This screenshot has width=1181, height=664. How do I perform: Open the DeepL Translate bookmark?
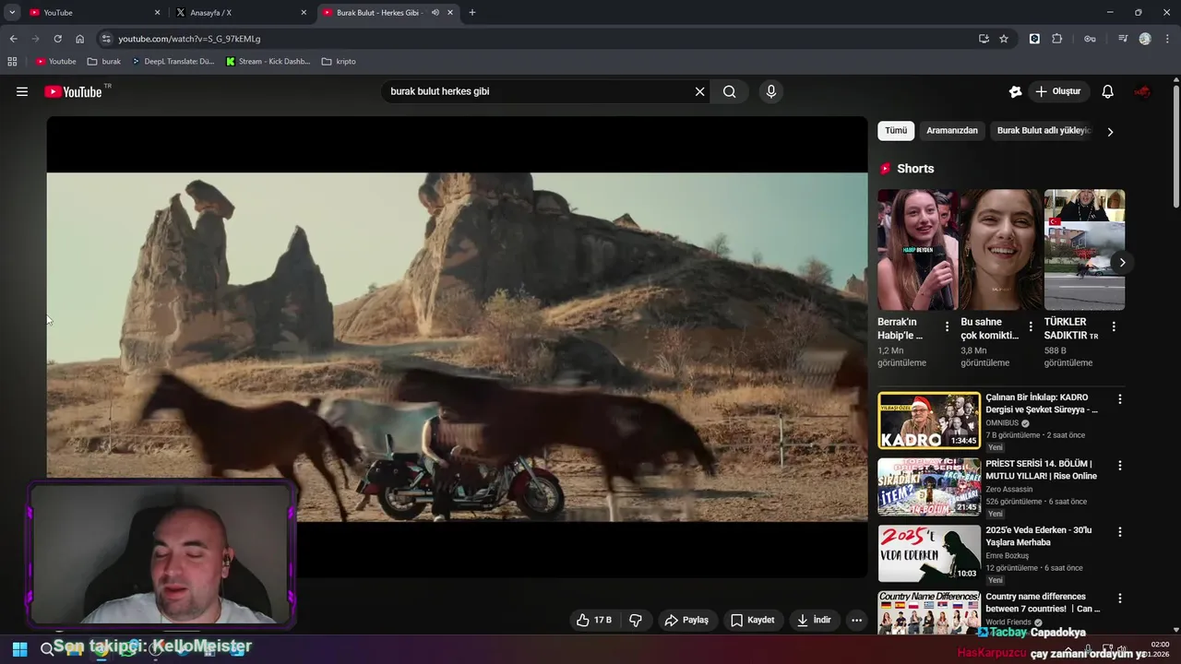pyautogui.click(x=173, y=62)
